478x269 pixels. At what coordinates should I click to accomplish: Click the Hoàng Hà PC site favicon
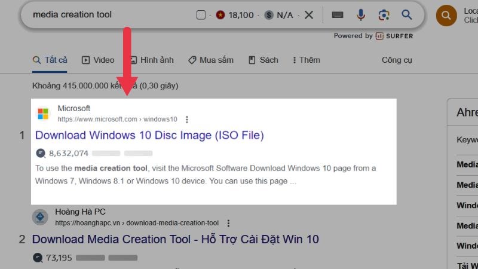[x=40, y=217]
